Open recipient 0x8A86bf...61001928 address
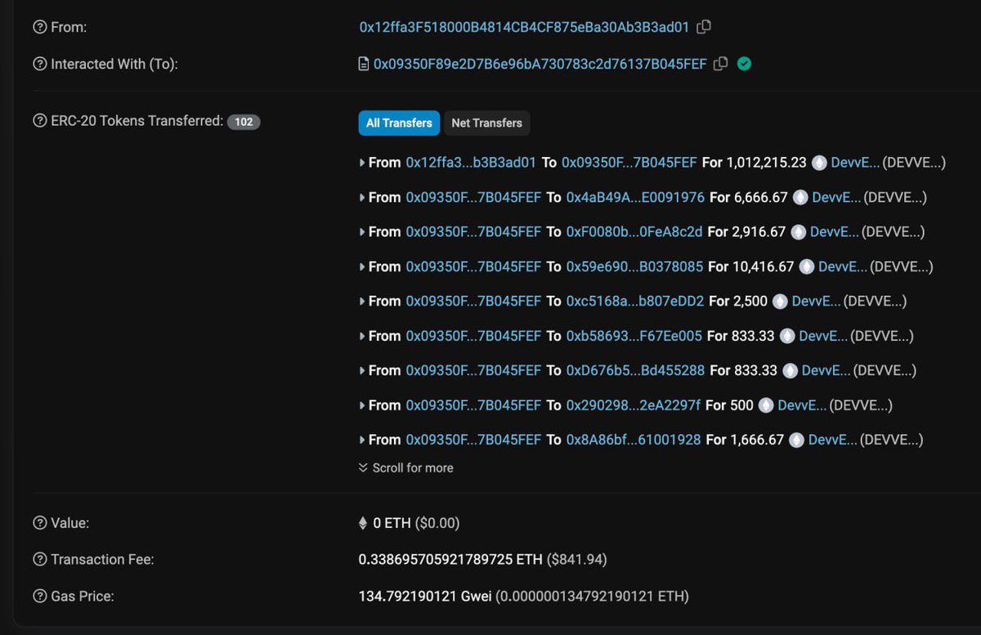 [634, 440]
